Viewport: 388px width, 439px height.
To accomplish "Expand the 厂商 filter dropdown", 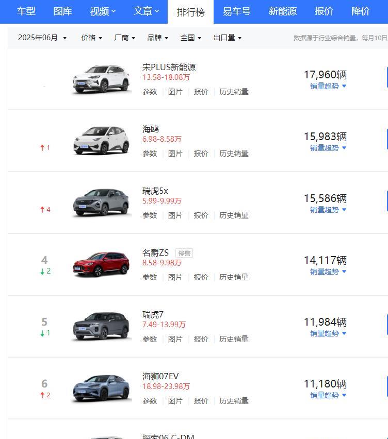I will (x=124, y=38).
